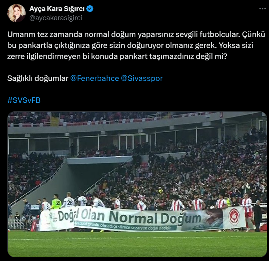Open the #SVSvFB hashtag
Screen dimensions: 269x261
coord(24,100)
